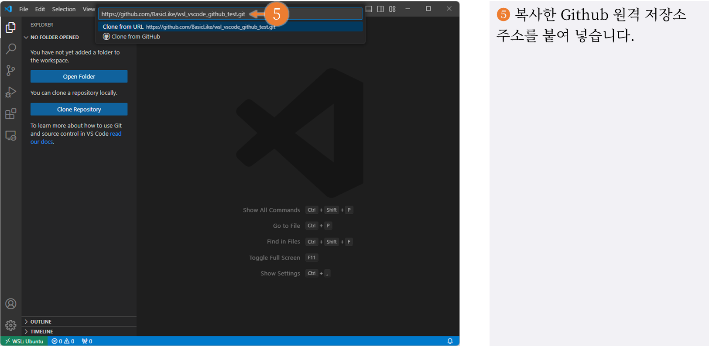Click the VS Code logo icon
Viewport: 709px width, 346px height.
tap(8, 9)
